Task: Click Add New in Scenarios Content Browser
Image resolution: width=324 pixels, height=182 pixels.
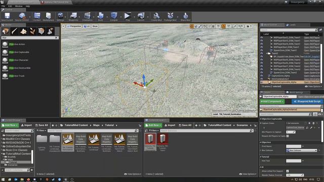Action: (x=153, y=125)
